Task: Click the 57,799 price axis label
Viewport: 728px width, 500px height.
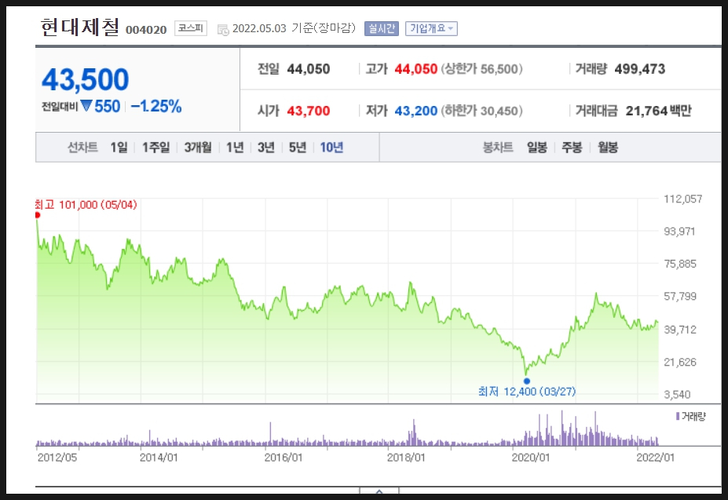Action: 680,296
